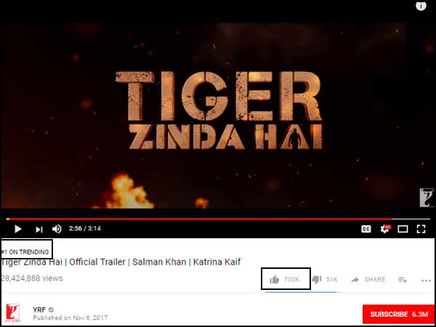Image resolution: width=436 pixels, height=327 pixels.
Task: Mute the video volume
Action: pos(57,229)
